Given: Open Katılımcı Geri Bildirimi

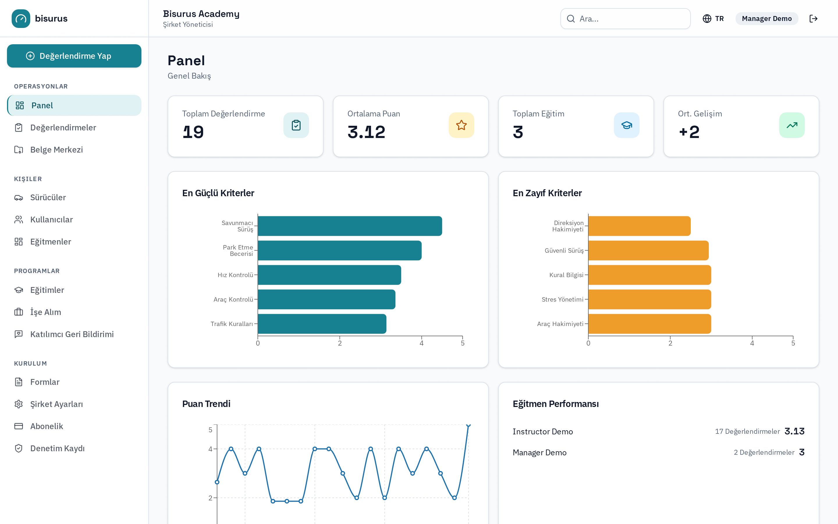Looking at the screenshot, I should coord(74,334).
